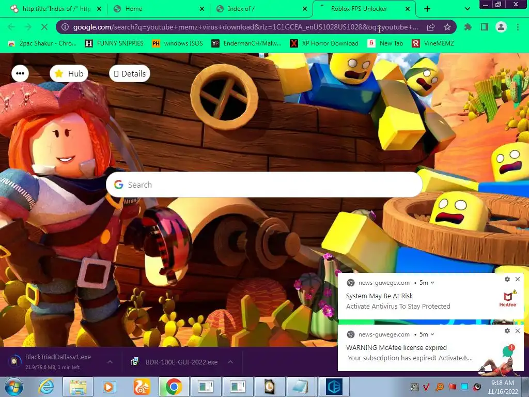Screen dimensions: 529x397
Task: Dismiss the 'System May Be At Risk' notification
Action: [518, 279]
